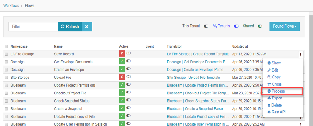Image resolution: width=313 pixels, height=126 pixels.
Task: Click green check for Create an Envelope
Action: pyautogui.click(x=122, y=70)
